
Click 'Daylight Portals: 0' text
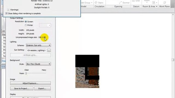tap(42, 8)
